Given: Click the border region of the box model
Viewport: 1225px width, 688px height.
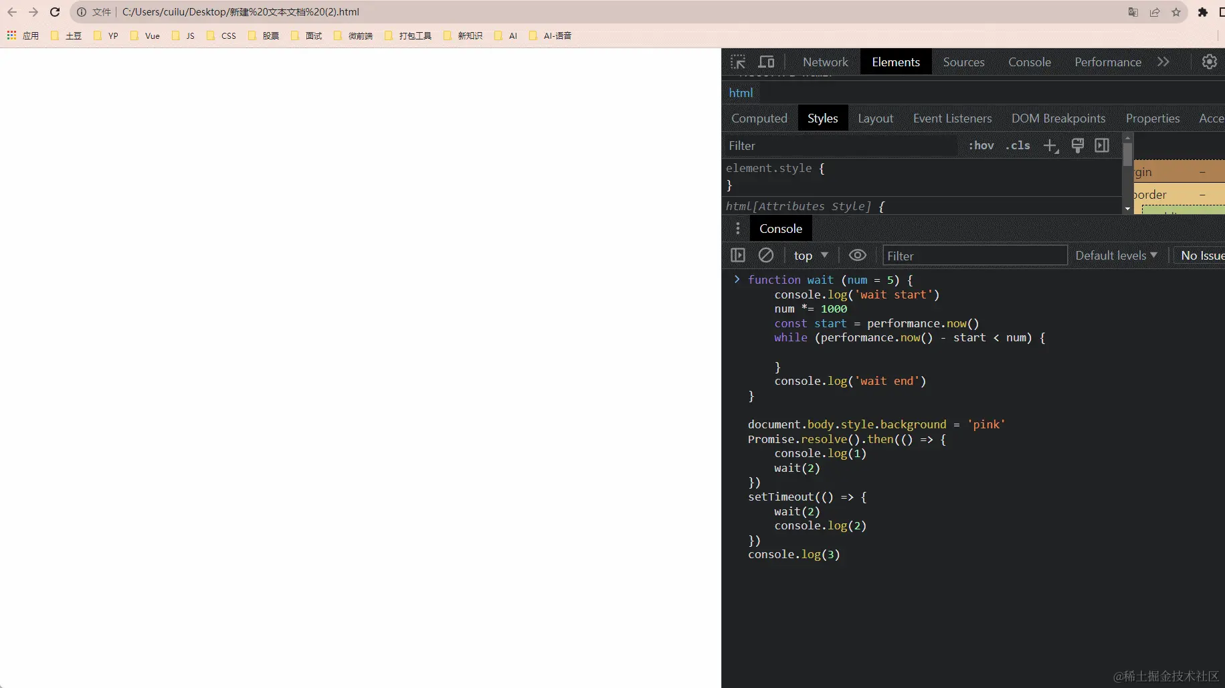Looking at the screenshot, I should point(1179,194).
